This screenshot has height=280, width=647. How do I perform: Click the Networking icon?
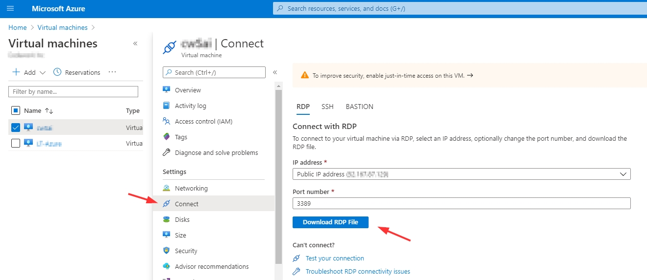click(x=167, y=188)
